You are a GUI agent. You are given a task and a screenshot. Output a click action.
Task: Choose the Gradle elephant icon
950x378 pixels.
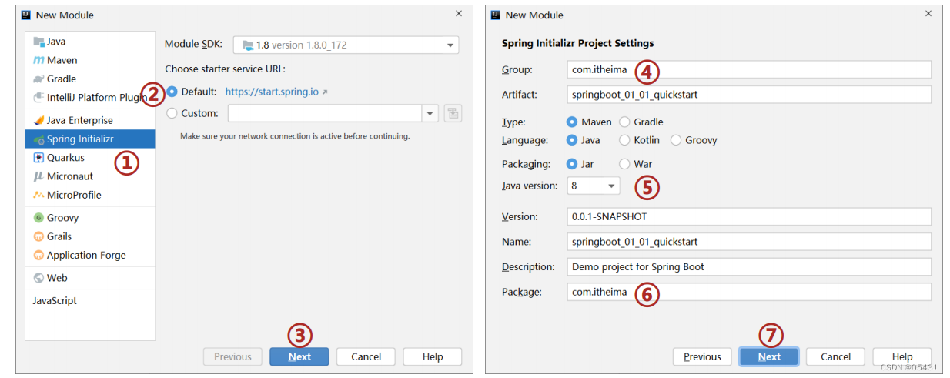click(x=38, y=79)
